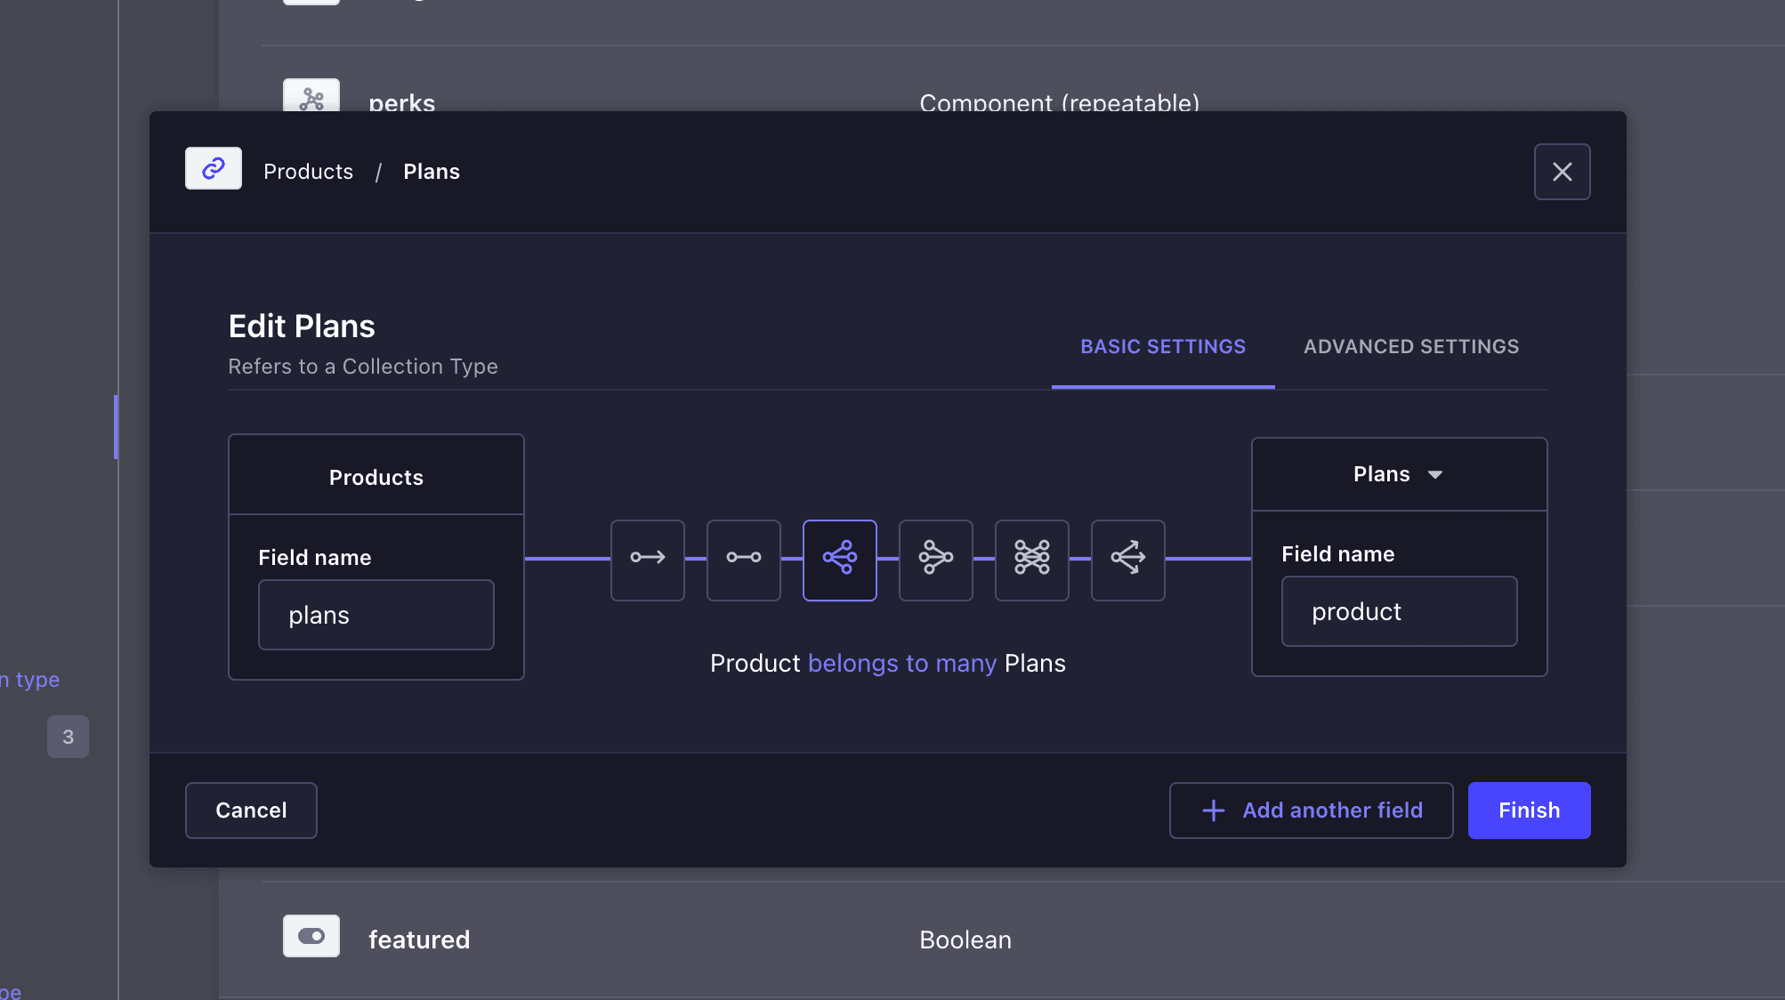Select the one-to-one relation icon

(x=744, y=560)
